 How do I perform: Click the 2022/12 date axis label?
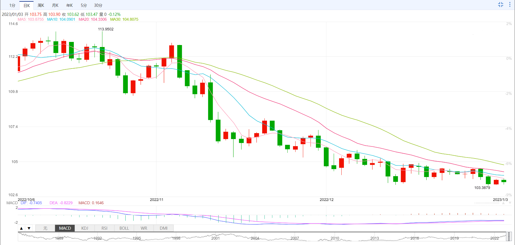coord(327,200)
